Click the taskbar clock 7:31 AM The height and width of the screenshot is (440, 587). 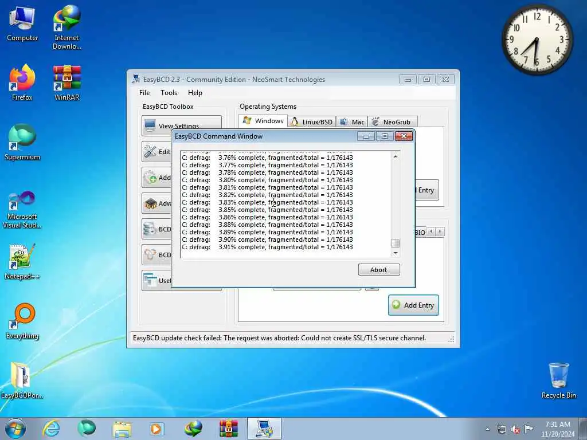(557, 429)
